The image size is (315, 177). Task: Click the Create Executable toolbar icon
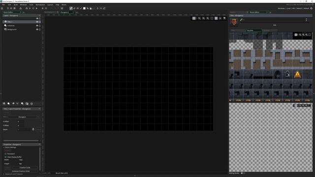(x=21, y=8)
